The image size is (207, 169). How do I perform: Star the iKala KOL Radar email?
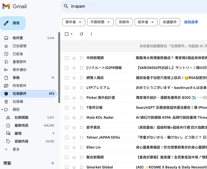(x=74, y=118)
